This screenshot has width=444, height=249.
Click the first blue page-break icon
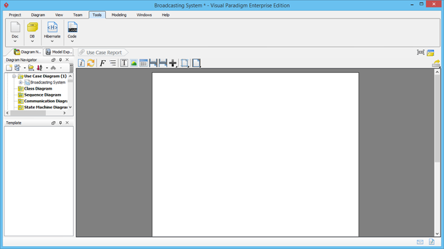[x=153, y=63]
